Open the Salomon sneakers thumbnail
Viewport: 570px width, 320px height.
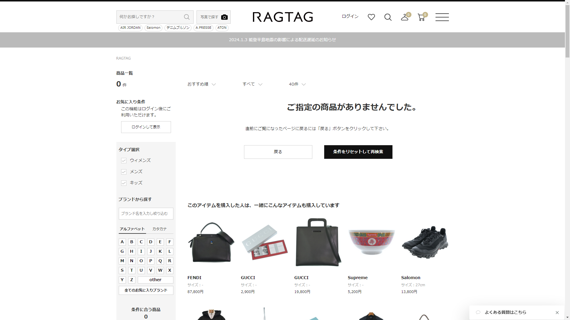tap(425, 242)
